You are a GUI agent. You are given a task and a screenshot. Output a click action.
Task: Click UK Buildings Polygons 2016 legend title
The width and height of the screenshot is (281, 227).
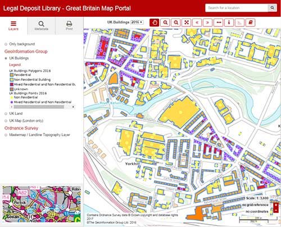tap(30, 71)
